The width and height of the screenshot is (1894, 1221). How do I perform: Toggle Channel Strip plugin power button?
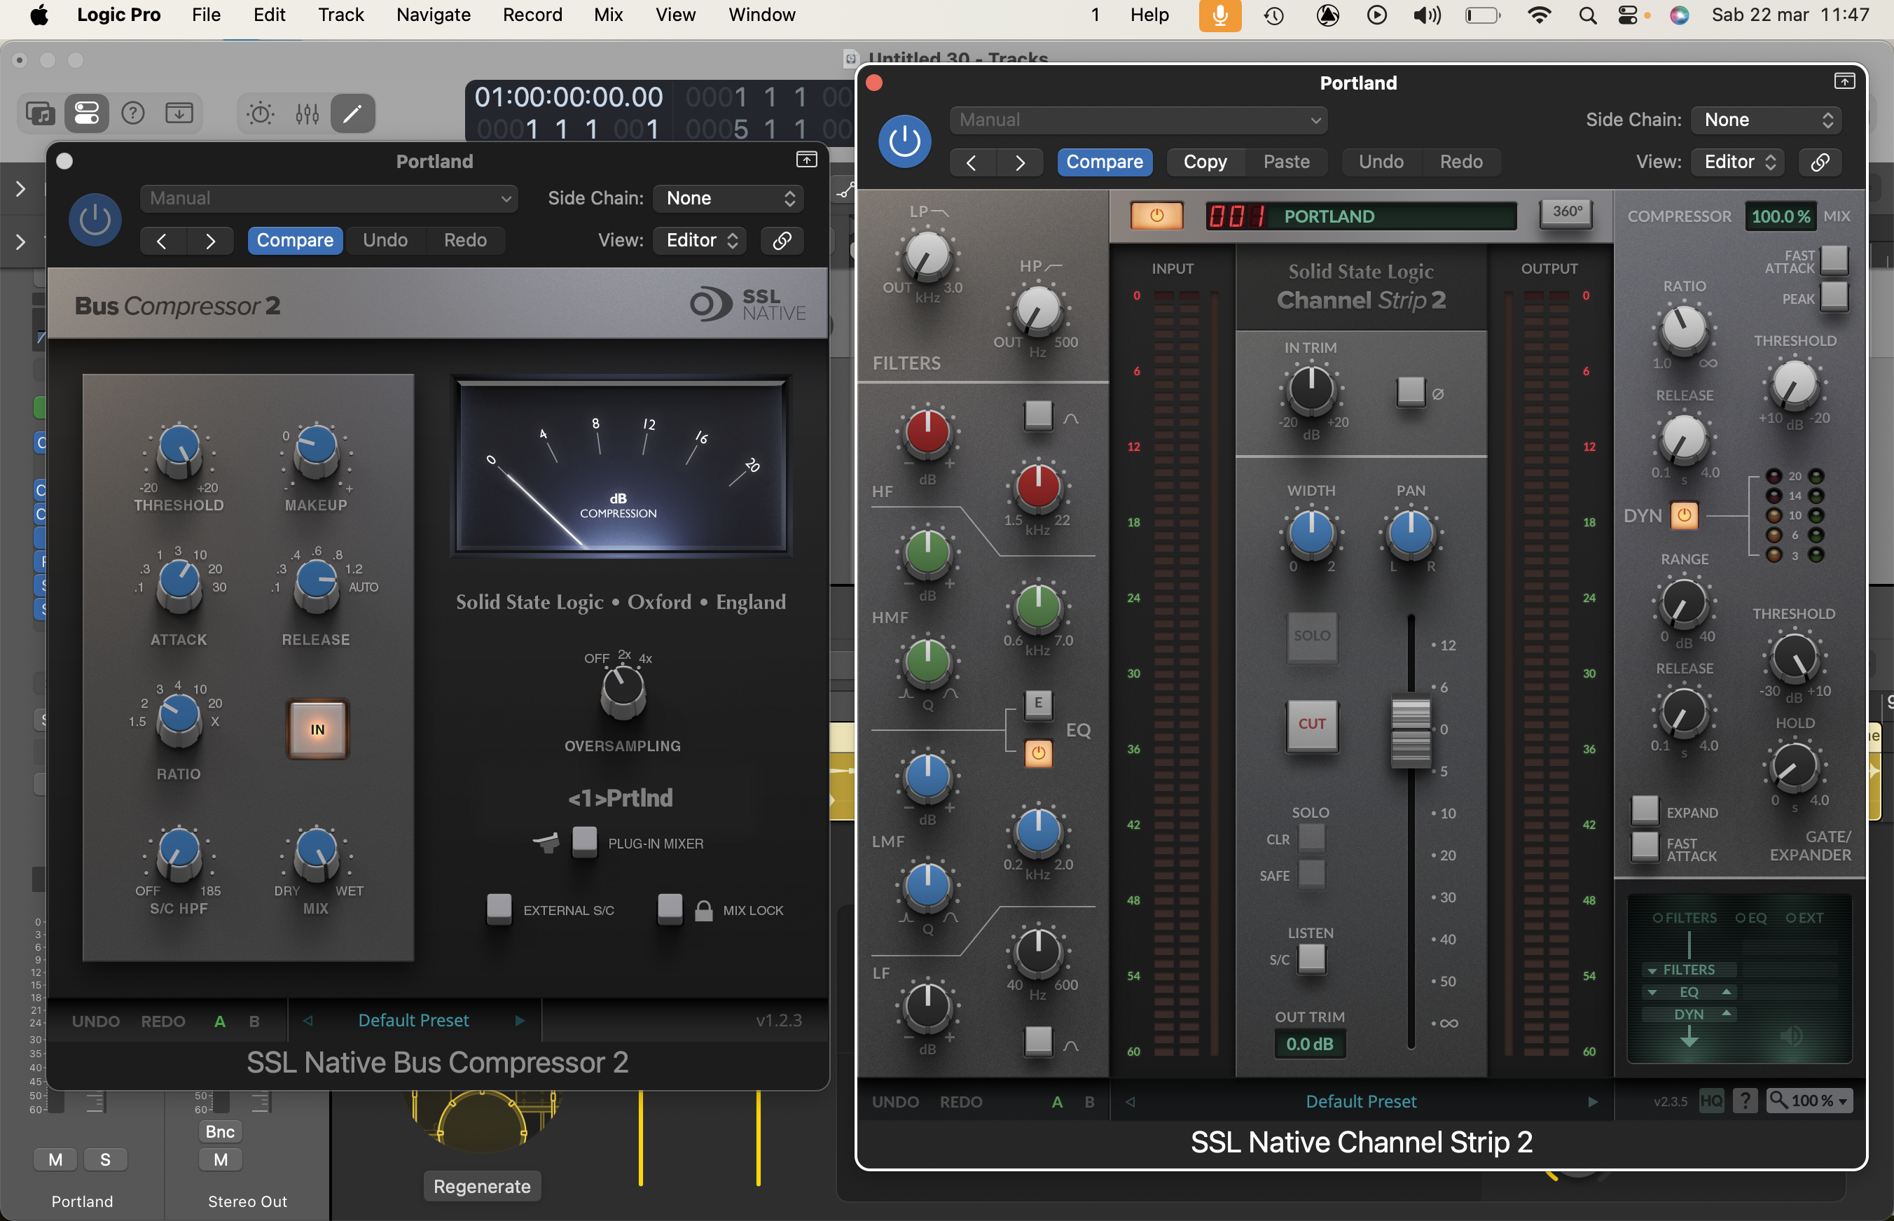[x=904, y=141]
